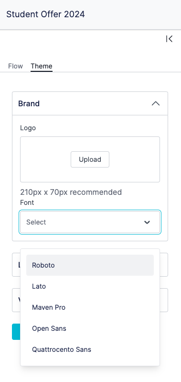Click the Student Offer 2024 title
Image resolution: width=181 pixels, height=382 pixels.
(x=45, y=14)
